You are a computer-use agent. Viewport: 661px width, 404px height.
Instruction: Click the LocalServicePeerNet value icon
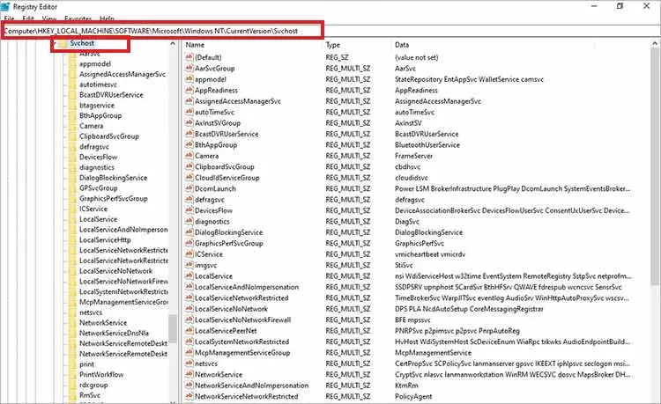pyautogui.click(x=189, y=331)
